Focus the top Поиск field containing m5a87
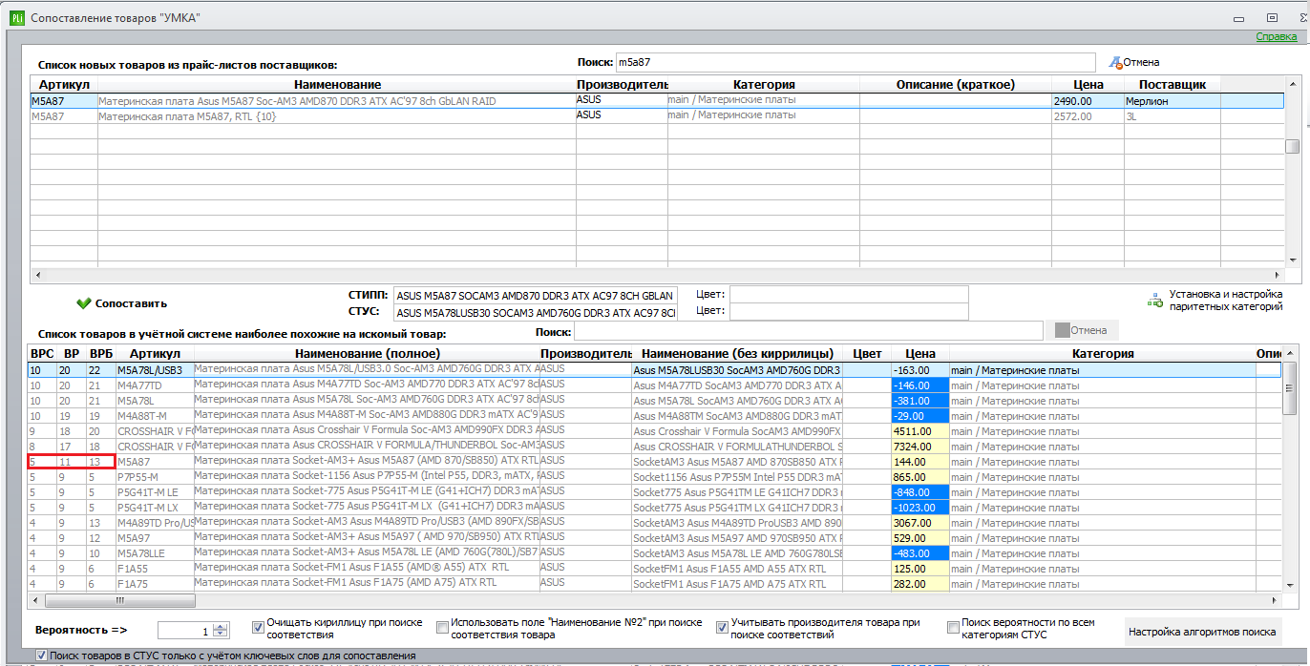1310x666 pixels. tap(856, 62)
